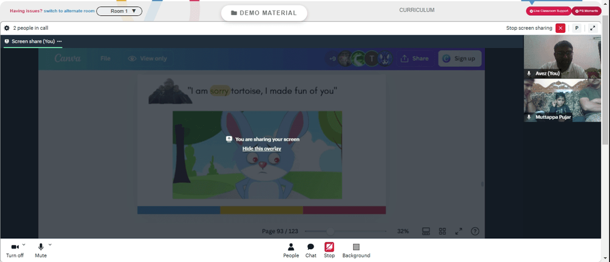Toggle the Canva page thumbnails view icon
This screenshot has height=262, width=610.
coord(426,232)
